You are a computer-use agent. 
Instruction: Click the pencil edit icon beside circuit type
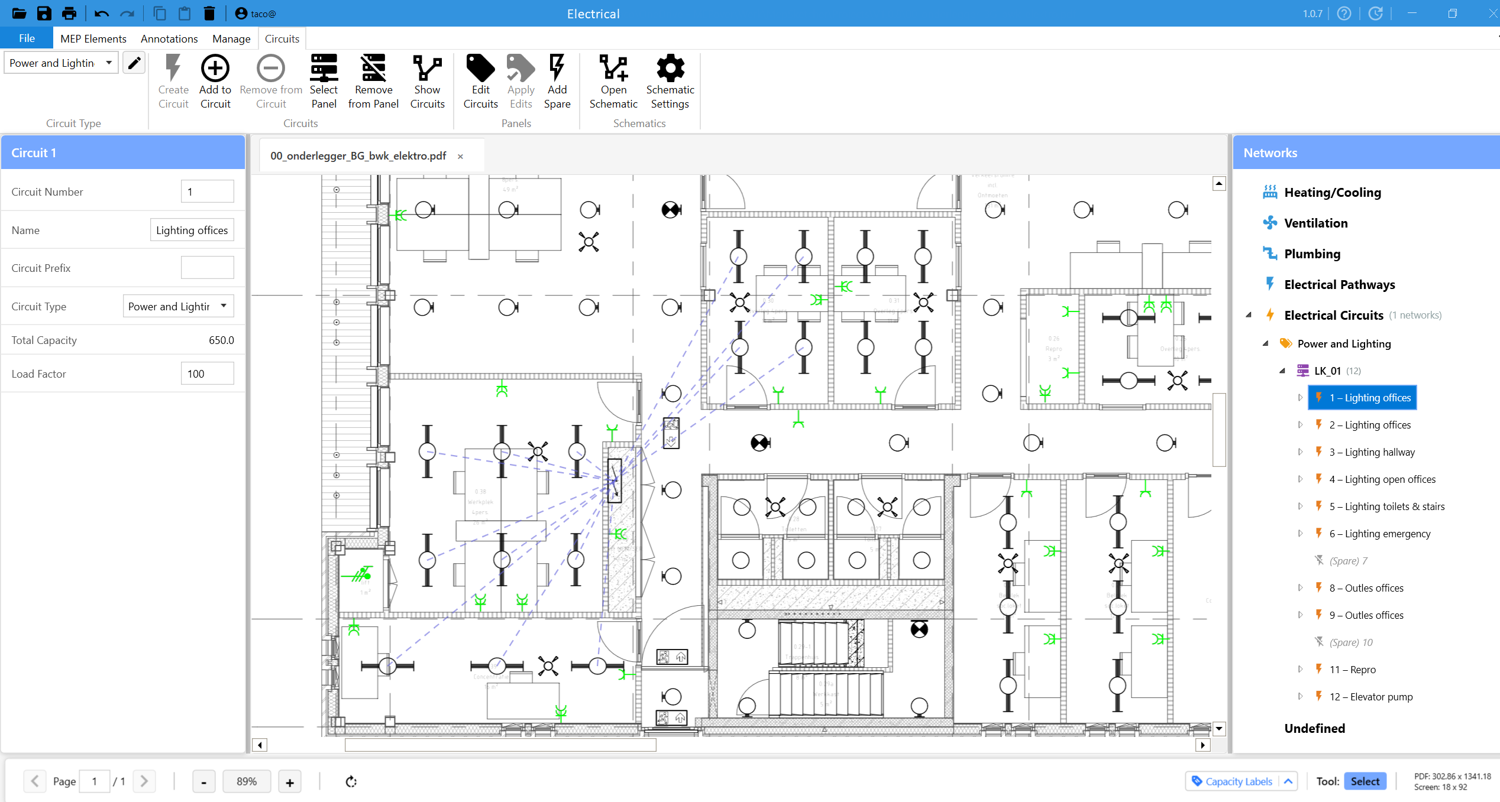(134, 63)
